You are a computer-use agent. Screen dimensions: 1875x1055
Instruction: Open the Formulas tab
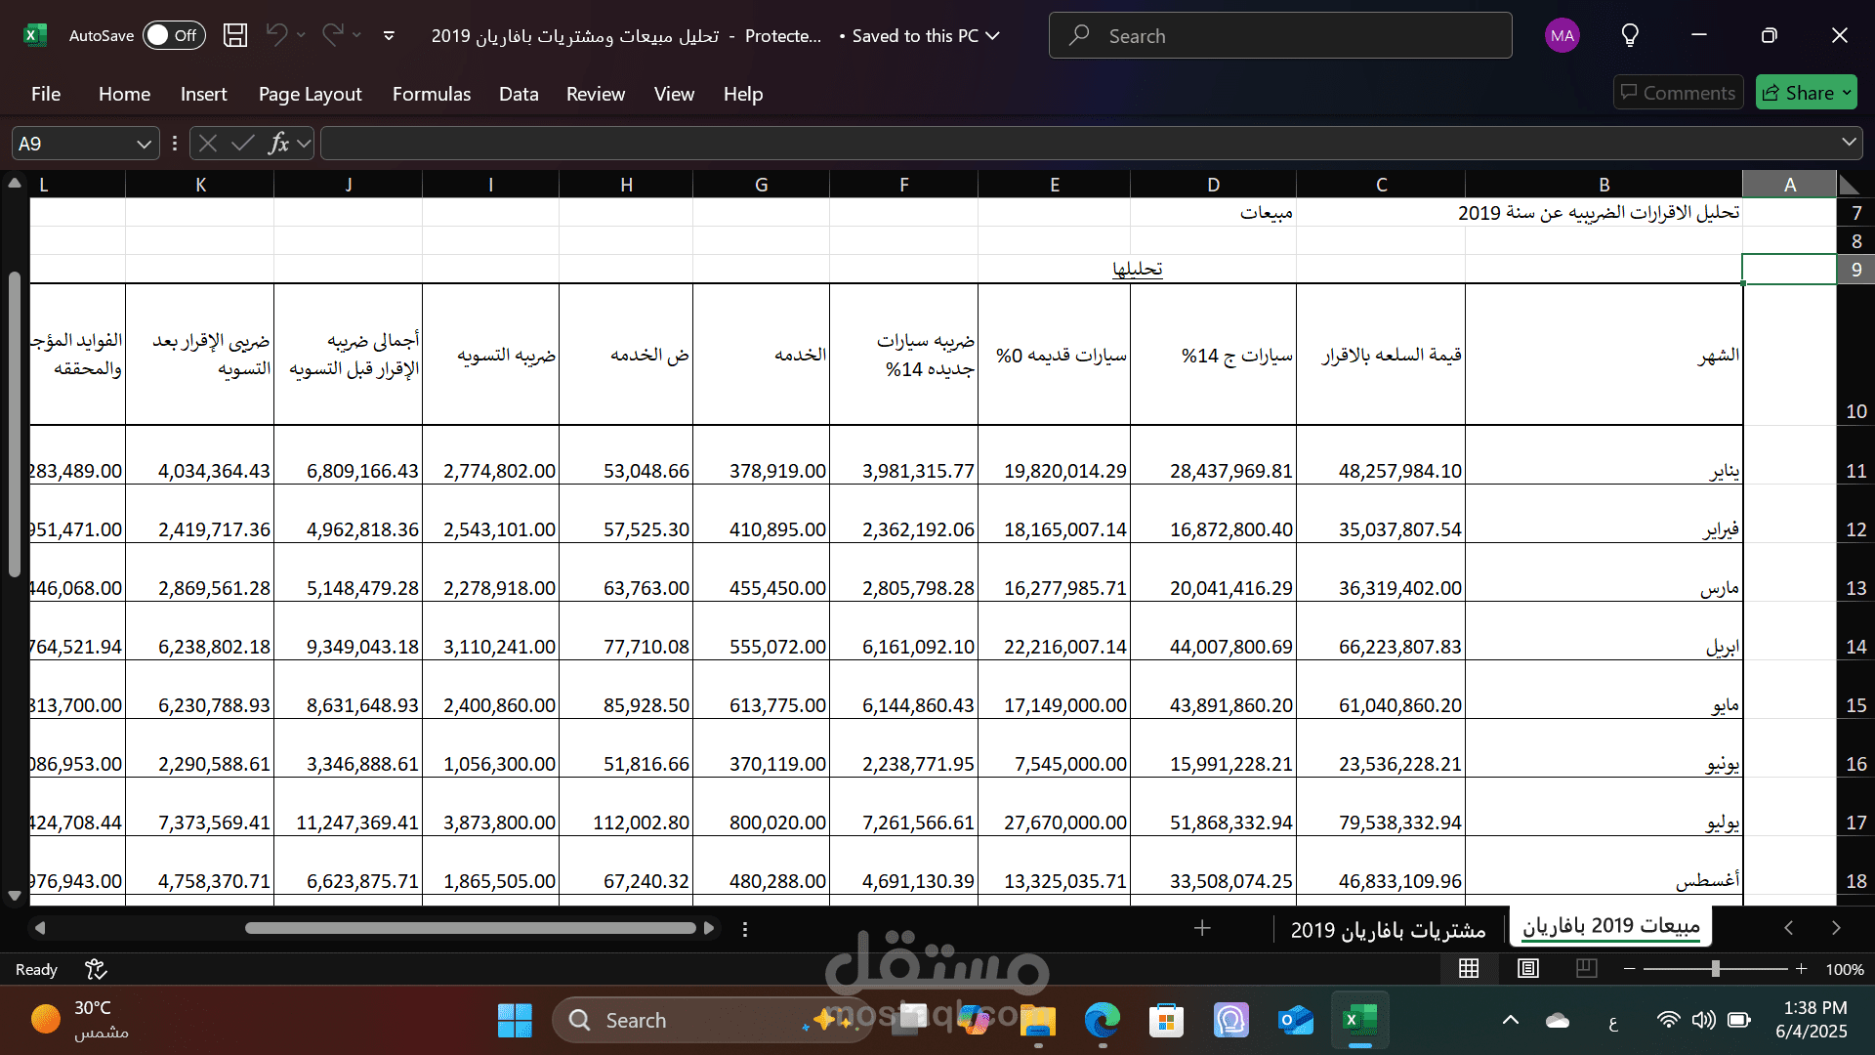(431, 94)
